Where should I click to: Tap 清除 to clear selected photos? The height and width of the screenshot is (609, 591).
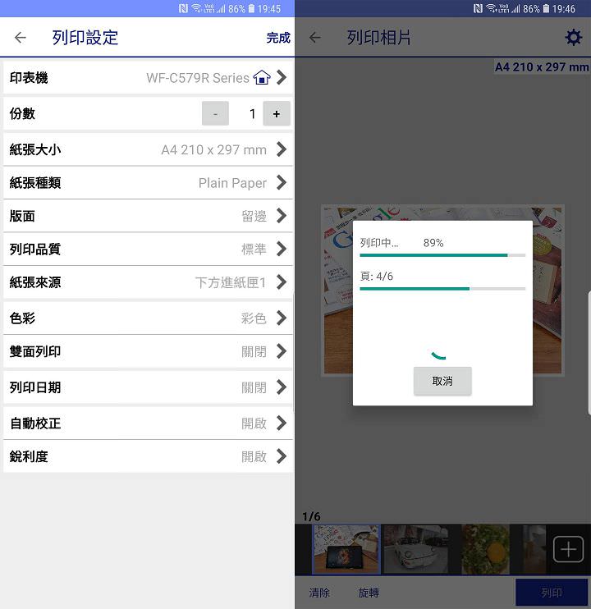pyautogui.click(x=319, y=593)
